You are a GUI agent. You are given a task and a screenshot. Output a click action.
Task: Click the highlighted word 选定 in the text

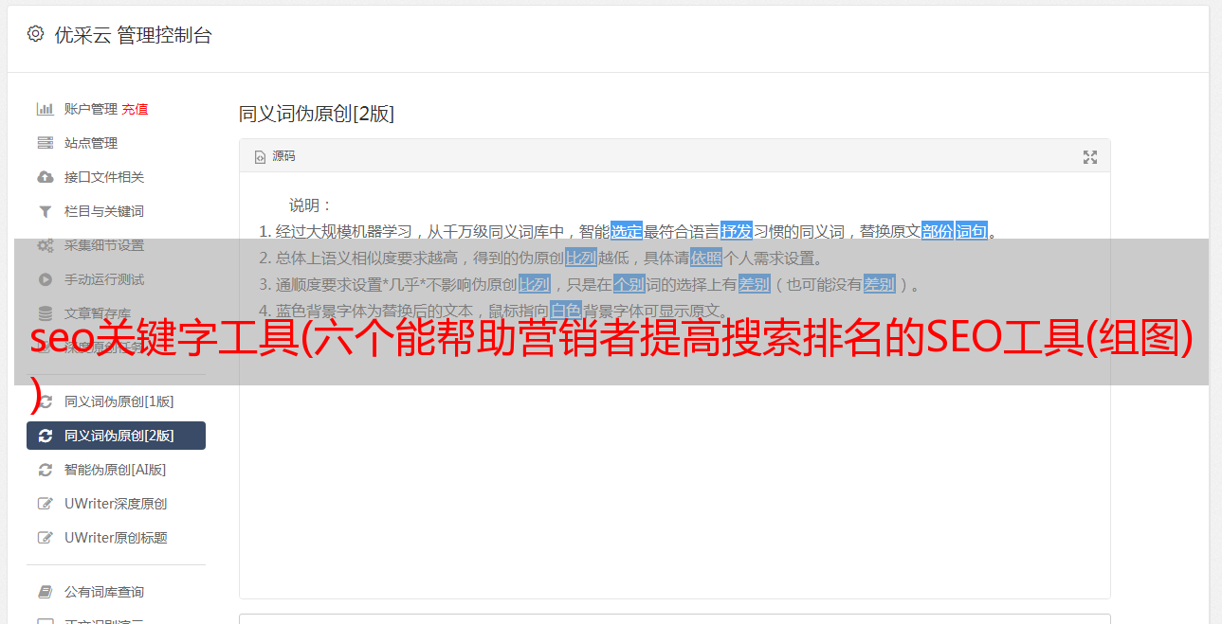click(627, 231)
